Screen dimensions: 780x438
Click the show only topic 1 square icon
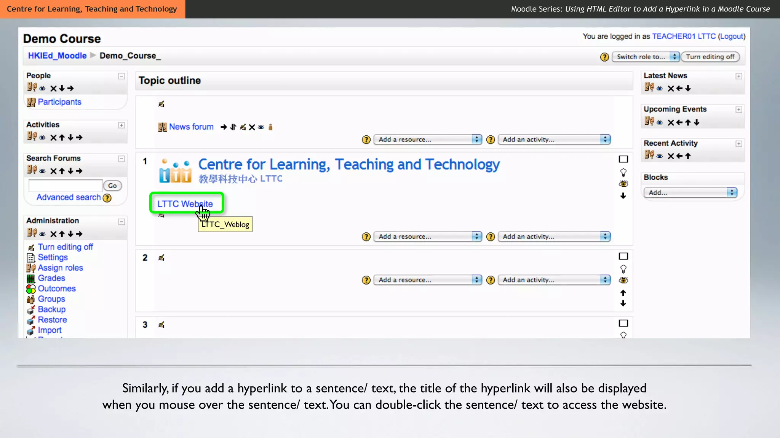(623, 159)
